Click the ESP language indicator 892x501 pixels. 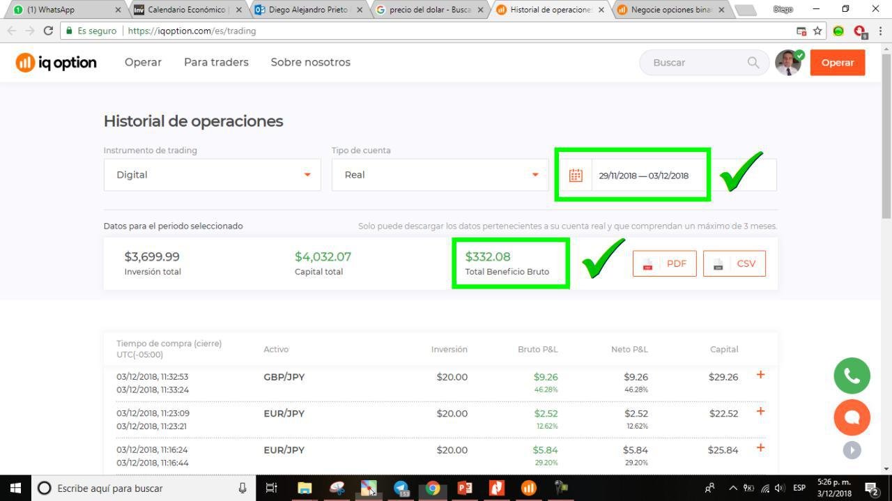[799, 488]
